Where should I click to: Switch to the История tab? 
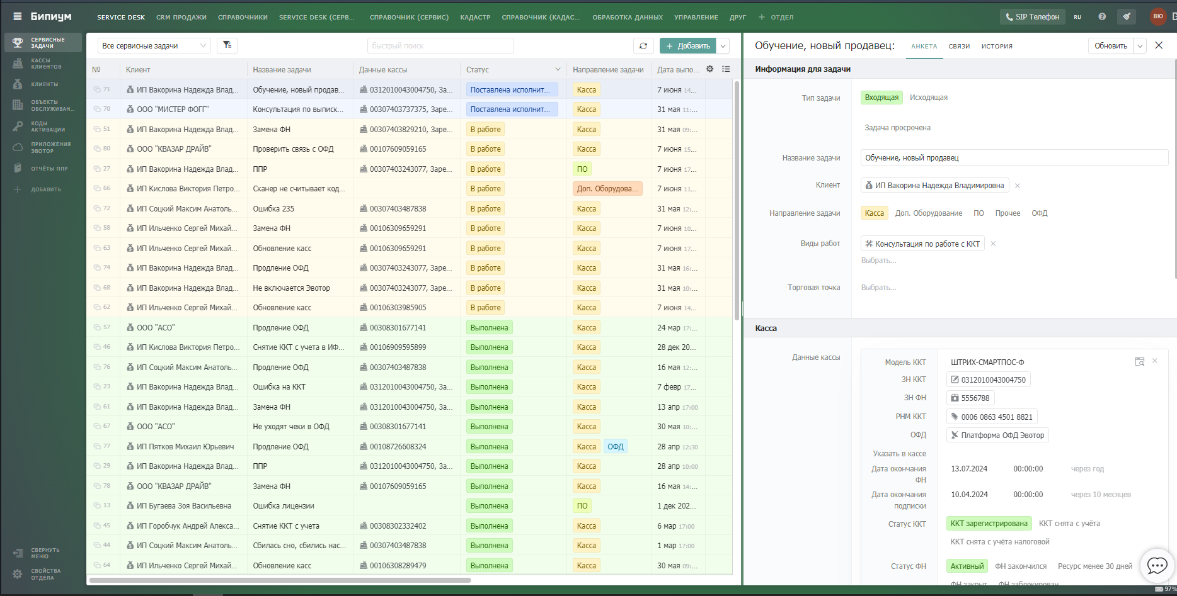click(x=997, y=46)
